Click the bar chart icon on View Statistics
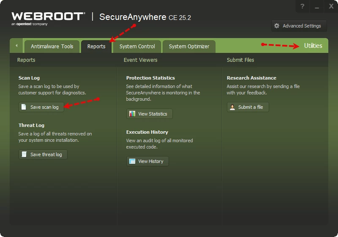Screen dimensions: 338x237 point(132,114)
